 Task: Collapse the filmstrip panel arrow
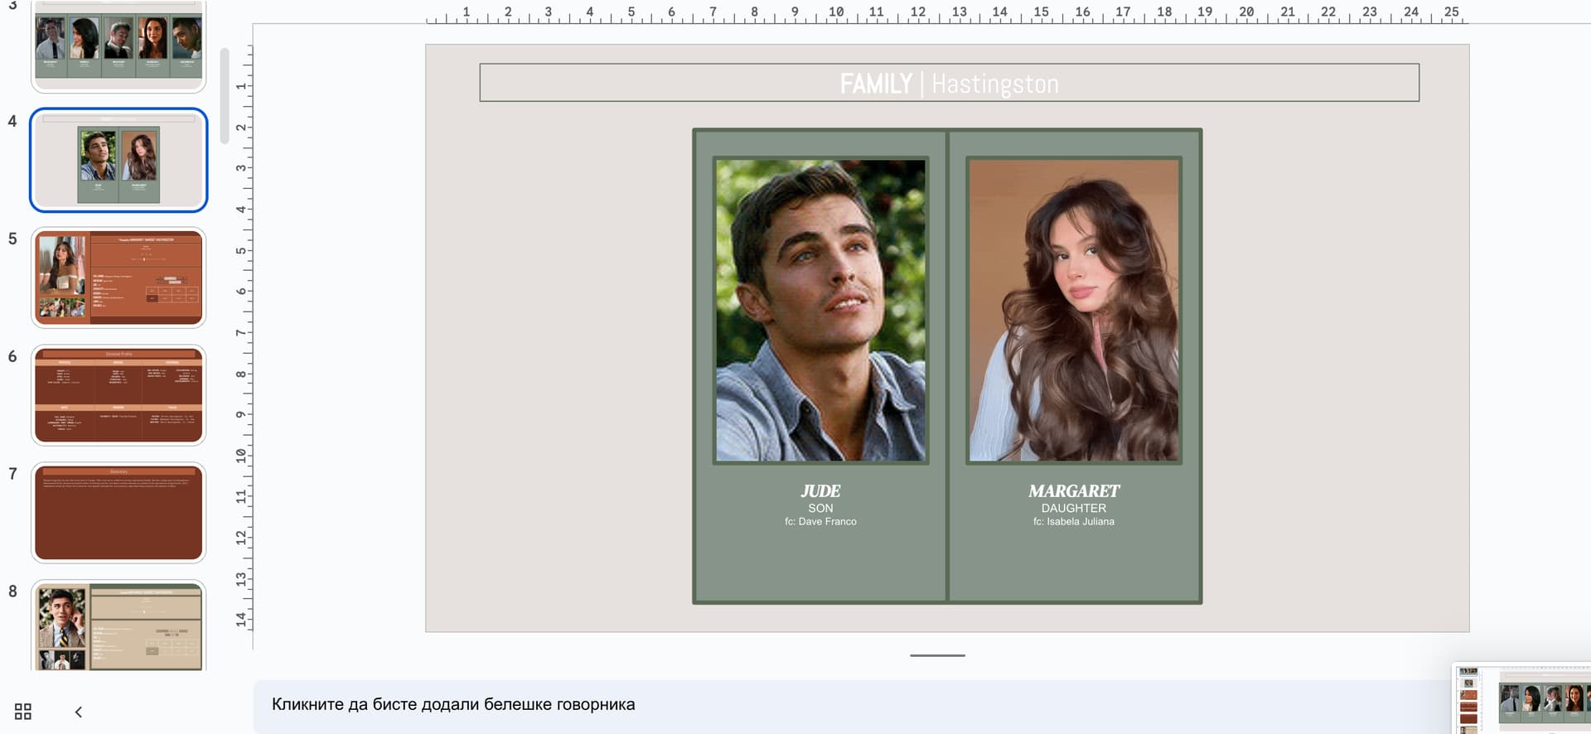click(x=79, y=712)
